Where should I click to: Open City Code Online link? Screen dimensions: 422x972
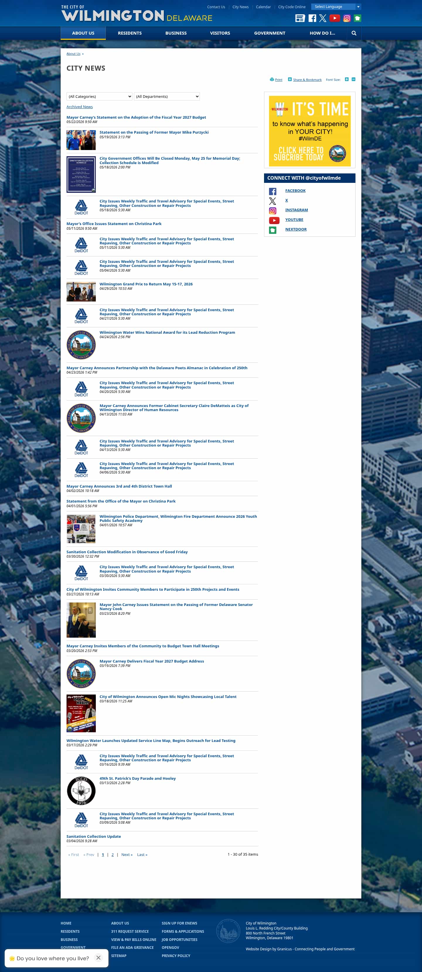(292, 7)
